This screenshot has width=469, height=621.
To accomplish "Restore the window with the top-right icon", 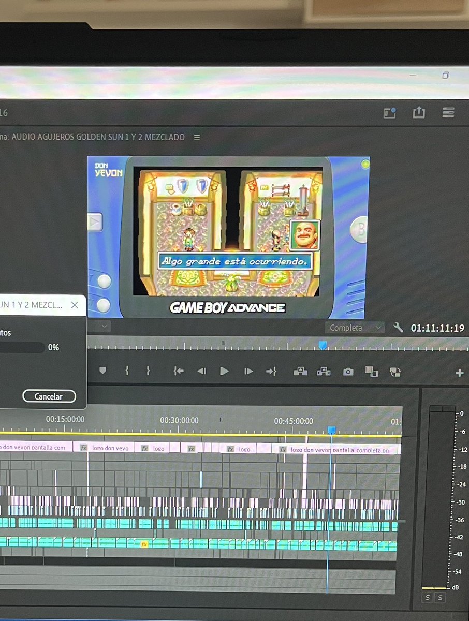I will [x=446, y=75].
